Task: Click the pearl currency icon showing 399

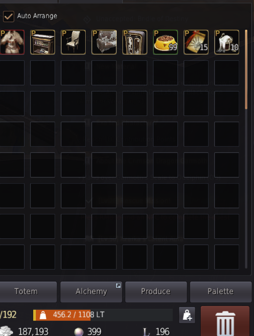Action: (x=79, y=332)
